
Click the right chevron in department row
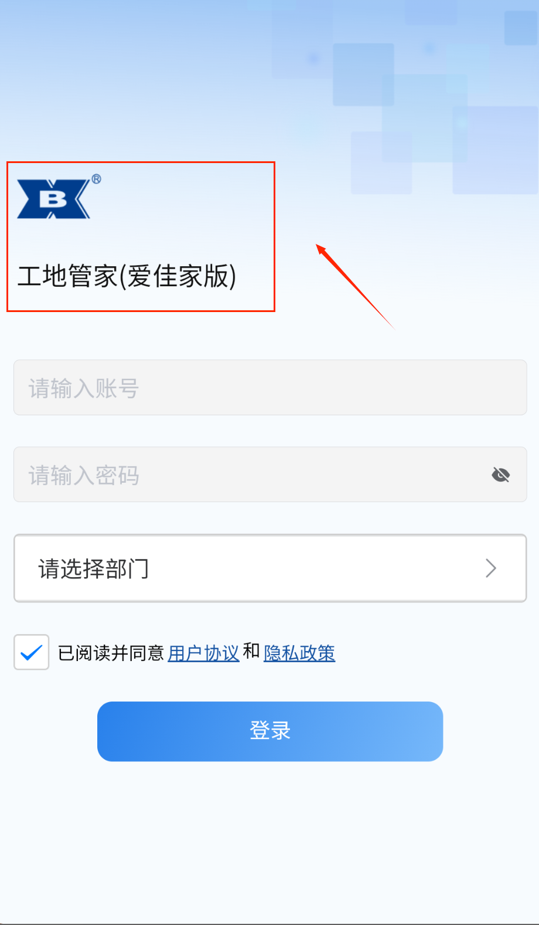pyautogui.click(x=491, y=568)
